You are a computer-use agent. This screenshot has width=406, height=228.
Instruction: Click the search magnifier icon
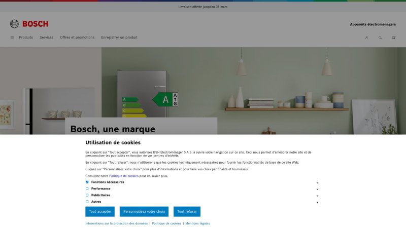pos(380,37)
